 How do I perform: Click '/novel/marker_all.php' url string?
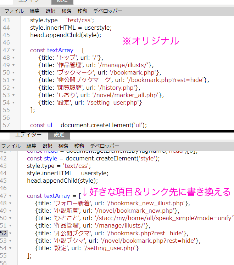point(126,95)
